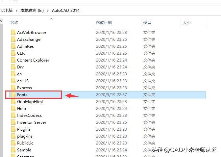
Task: Select the CER folder name
Action: [21, 53]
